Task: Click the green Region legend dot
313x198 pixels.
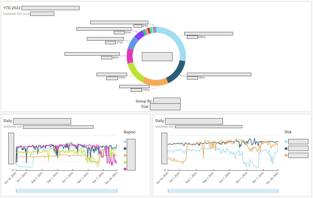Action: pos(125,162)
